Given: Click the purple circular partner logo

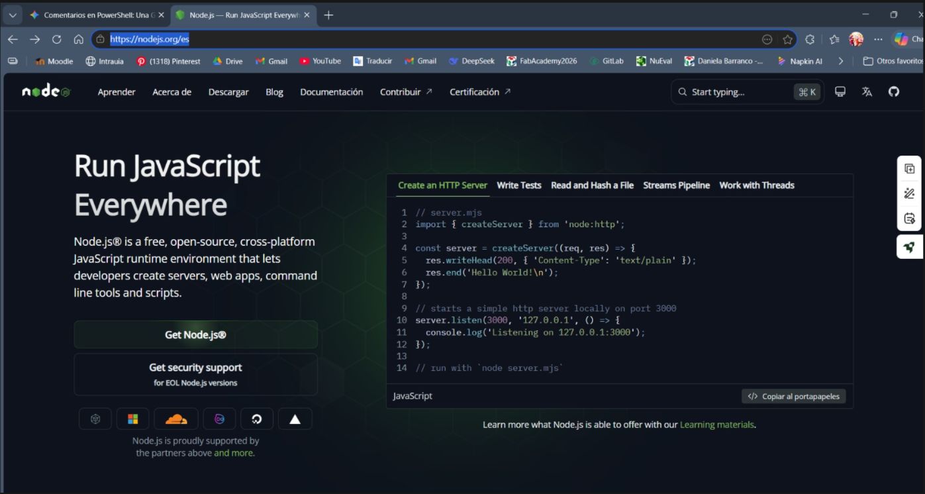Looking at the screenshot, I should pyautogui.click(x=219, y=419).
